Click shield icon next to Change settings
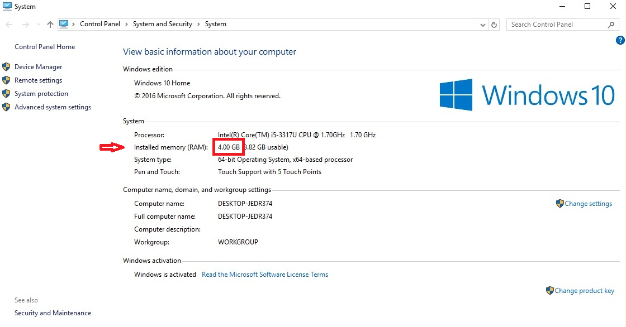Viewport: 626px width, 327px height. point(559,203)
